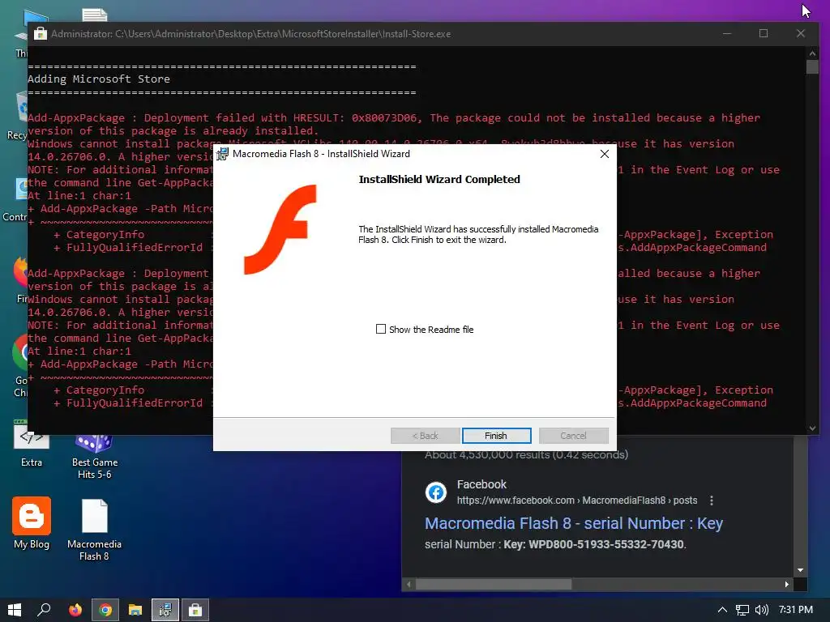Open the search result three-dot options menu
Image resolution: width=830 pixels, height=622 pixels.
pos(712,501)
